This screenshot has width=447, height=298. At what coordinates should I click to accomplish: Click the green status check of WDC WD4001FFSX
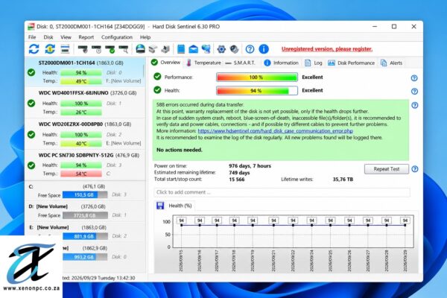(31, 103)
